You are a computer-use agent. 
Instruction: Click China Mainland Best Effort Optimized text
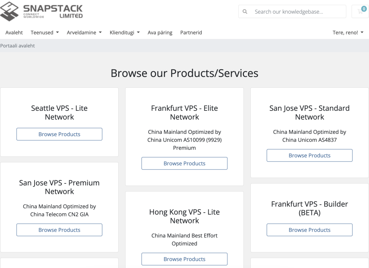(x=184, y=239)
